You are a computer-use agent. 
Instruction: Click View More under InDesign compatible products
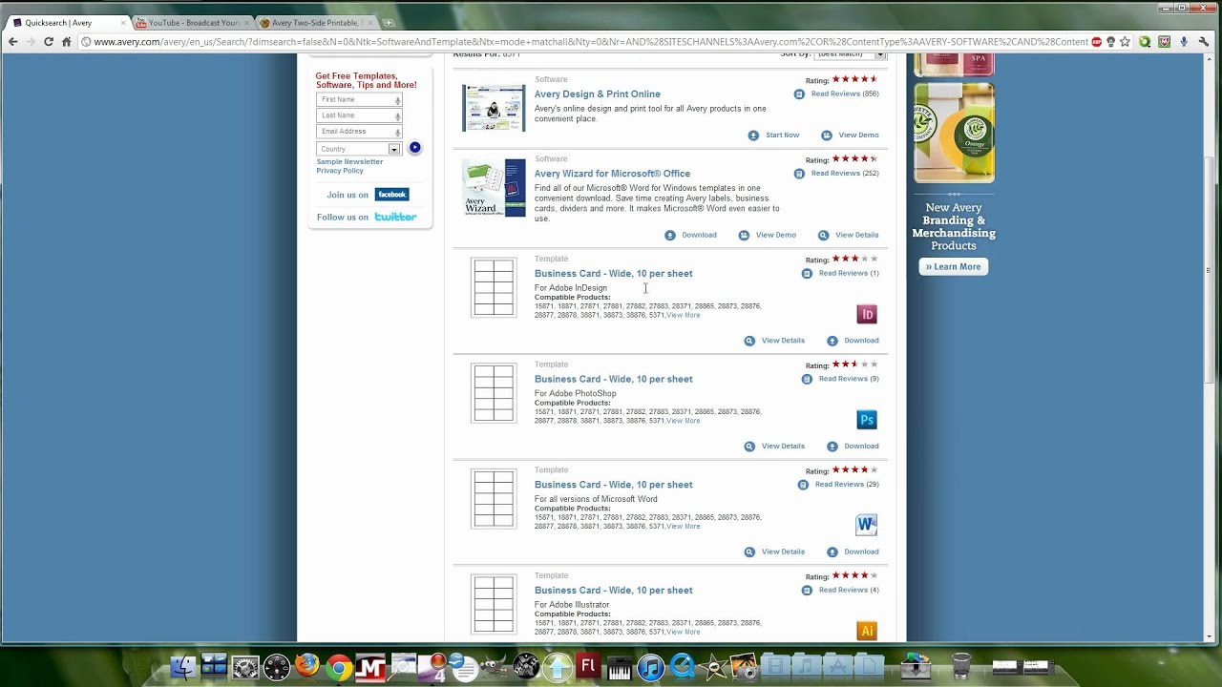(684, 316)
